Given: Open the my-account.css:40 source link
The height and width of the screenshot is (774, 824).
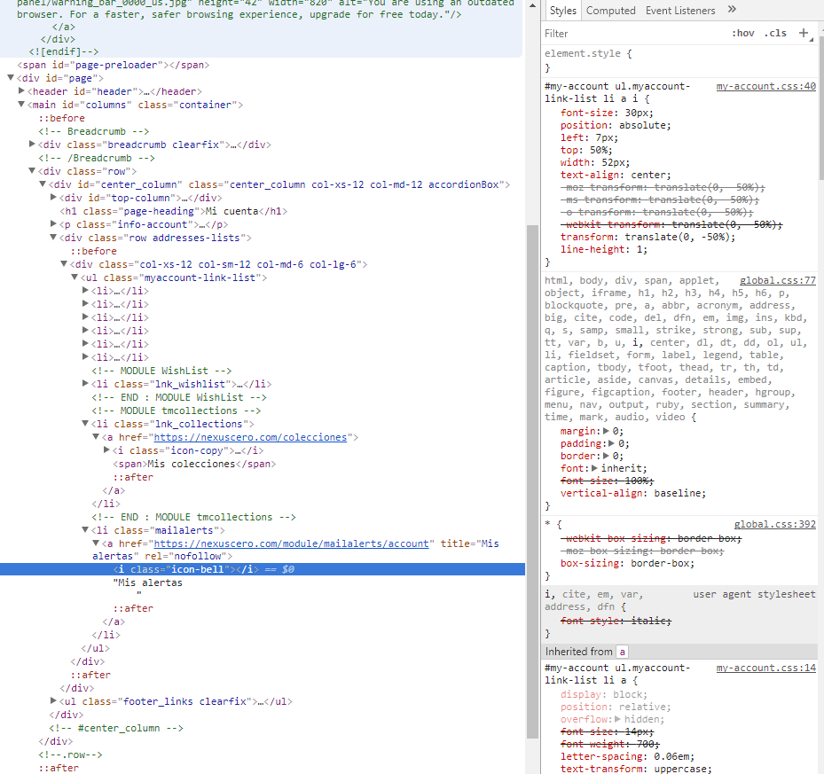Looking at the screenshot, I should 765,86.
